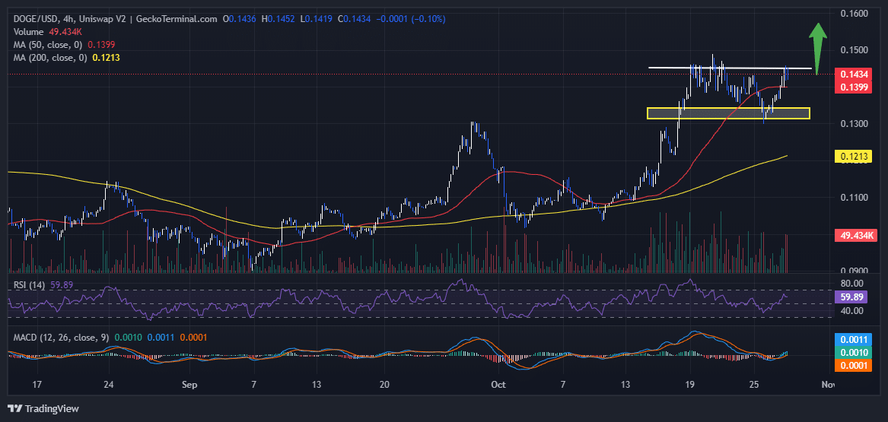Click the 40.00 RSI scale label

click(x=851, y=310)
